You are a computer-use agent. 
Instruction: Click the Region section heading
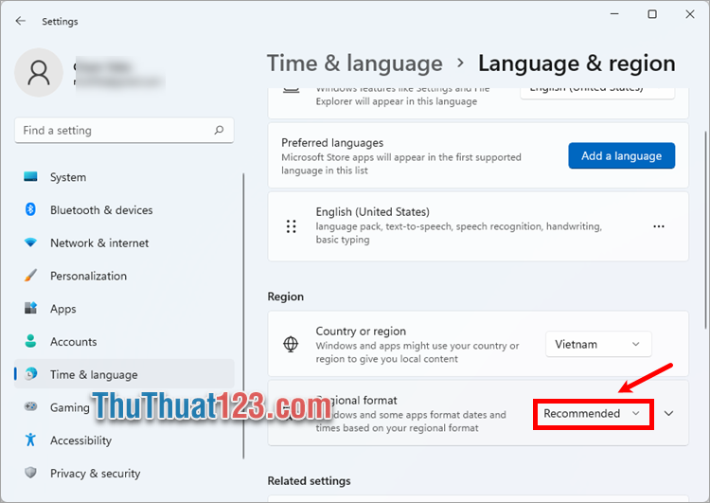click(x=285, y=296)
